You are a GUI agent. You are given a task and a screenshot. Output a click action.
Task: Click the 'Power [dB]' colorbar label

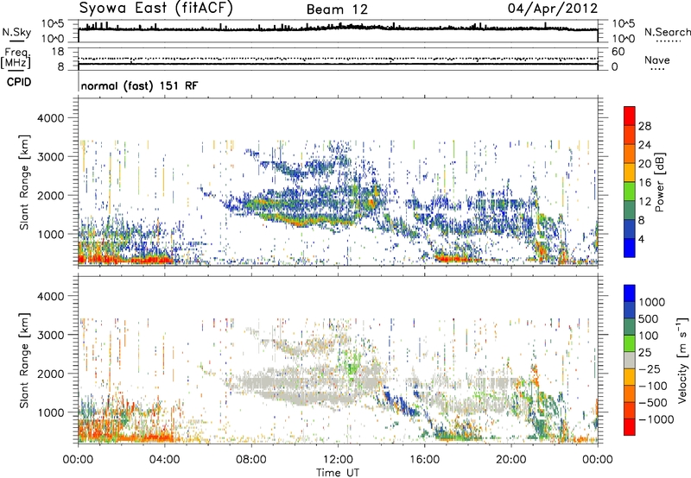(659, 182)
